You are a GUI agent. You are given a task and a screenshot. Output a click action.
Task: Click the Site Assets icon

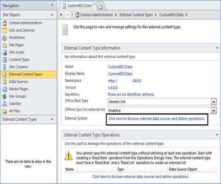click(5, 52)
